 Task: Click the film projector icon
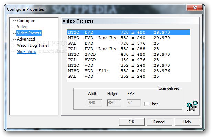coord(192,106)
